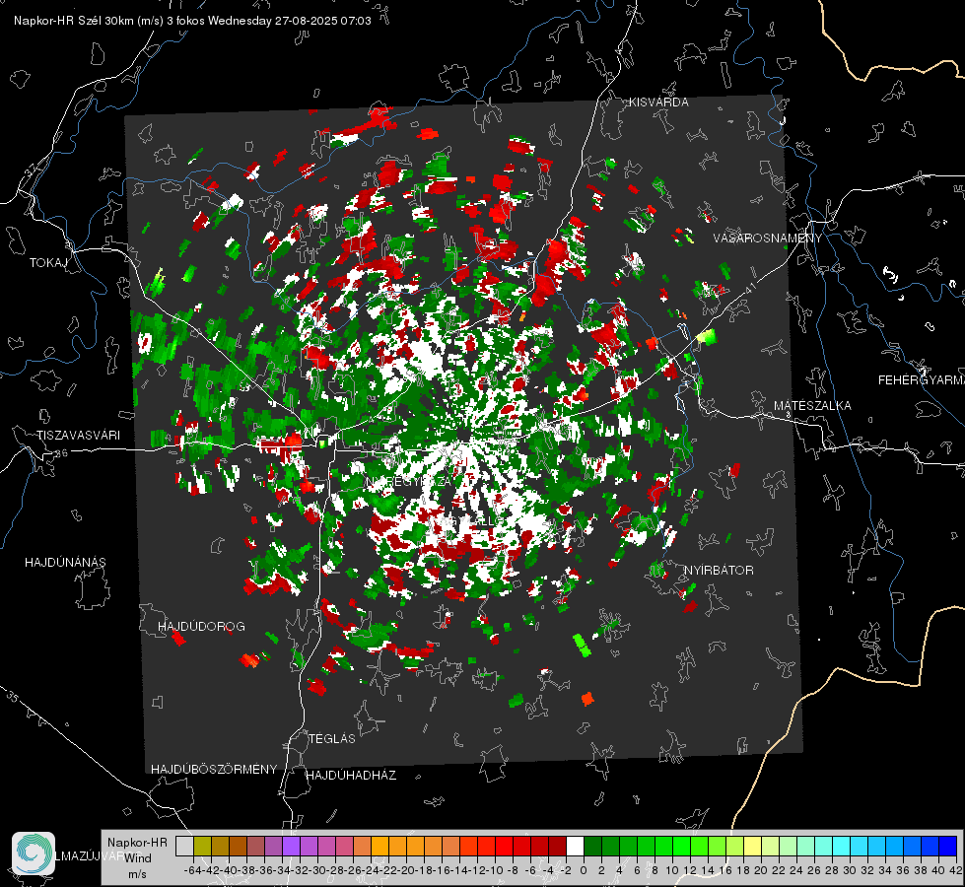Click the yellow swatch between 18 and 20
This screenshot has width=965, height=887.
pyautogui.click(x=752, y=846)
